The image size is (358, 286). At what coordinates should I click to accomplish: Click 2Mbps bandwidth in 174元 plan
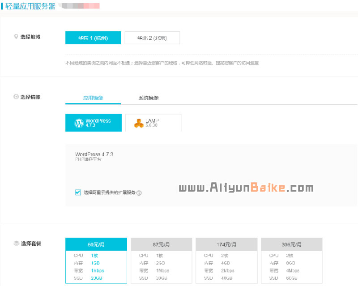click(228, 271)
